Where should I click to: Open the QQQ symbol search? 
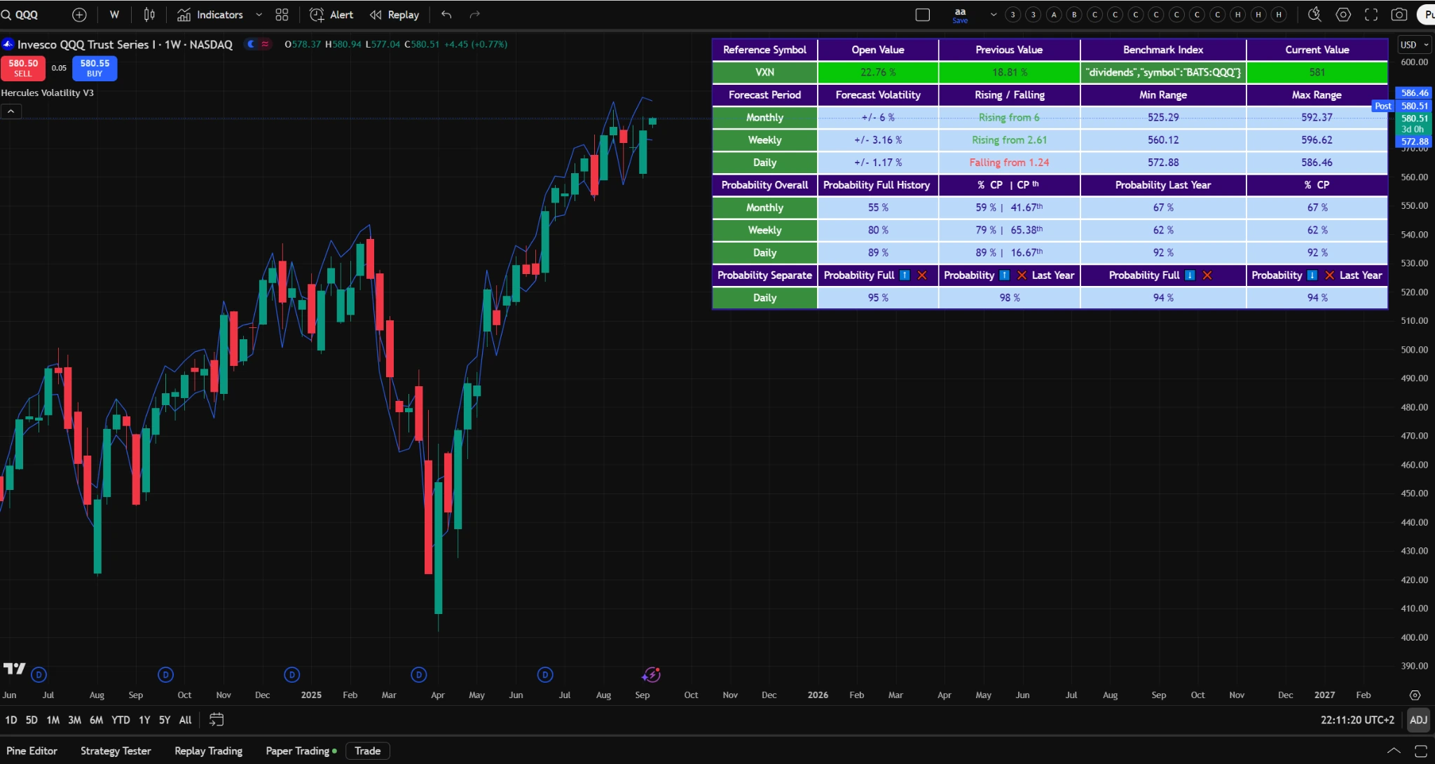pyautogui.click(x=21, y=15)
